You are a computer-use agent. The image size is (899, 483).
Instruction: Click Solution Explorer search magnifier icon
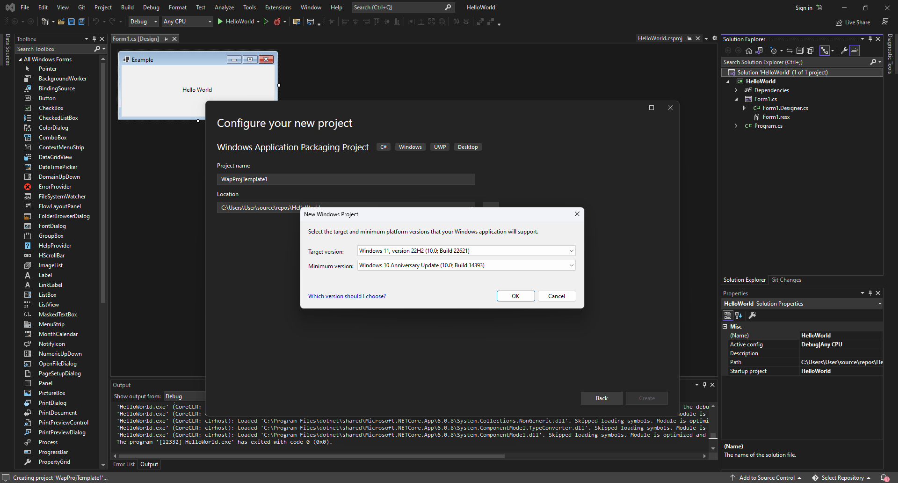coord(873,62)
